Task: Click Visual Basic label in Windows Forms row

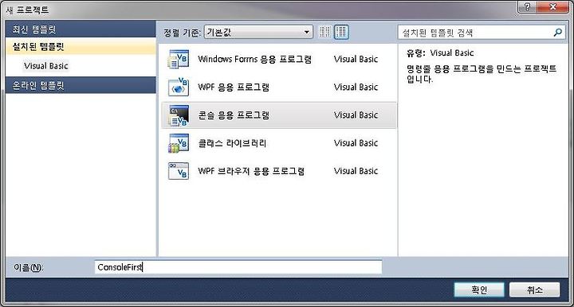Action: coord(356,59)
